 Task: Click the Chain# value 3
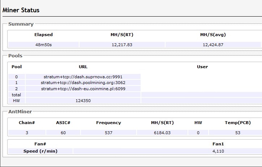tap(27, 133)
